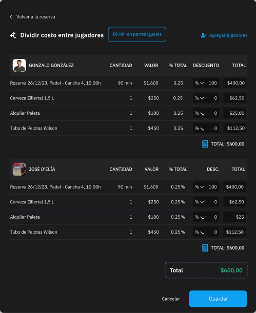
Task: Go back via Volver a la reserva link
Action: [36, 17]
